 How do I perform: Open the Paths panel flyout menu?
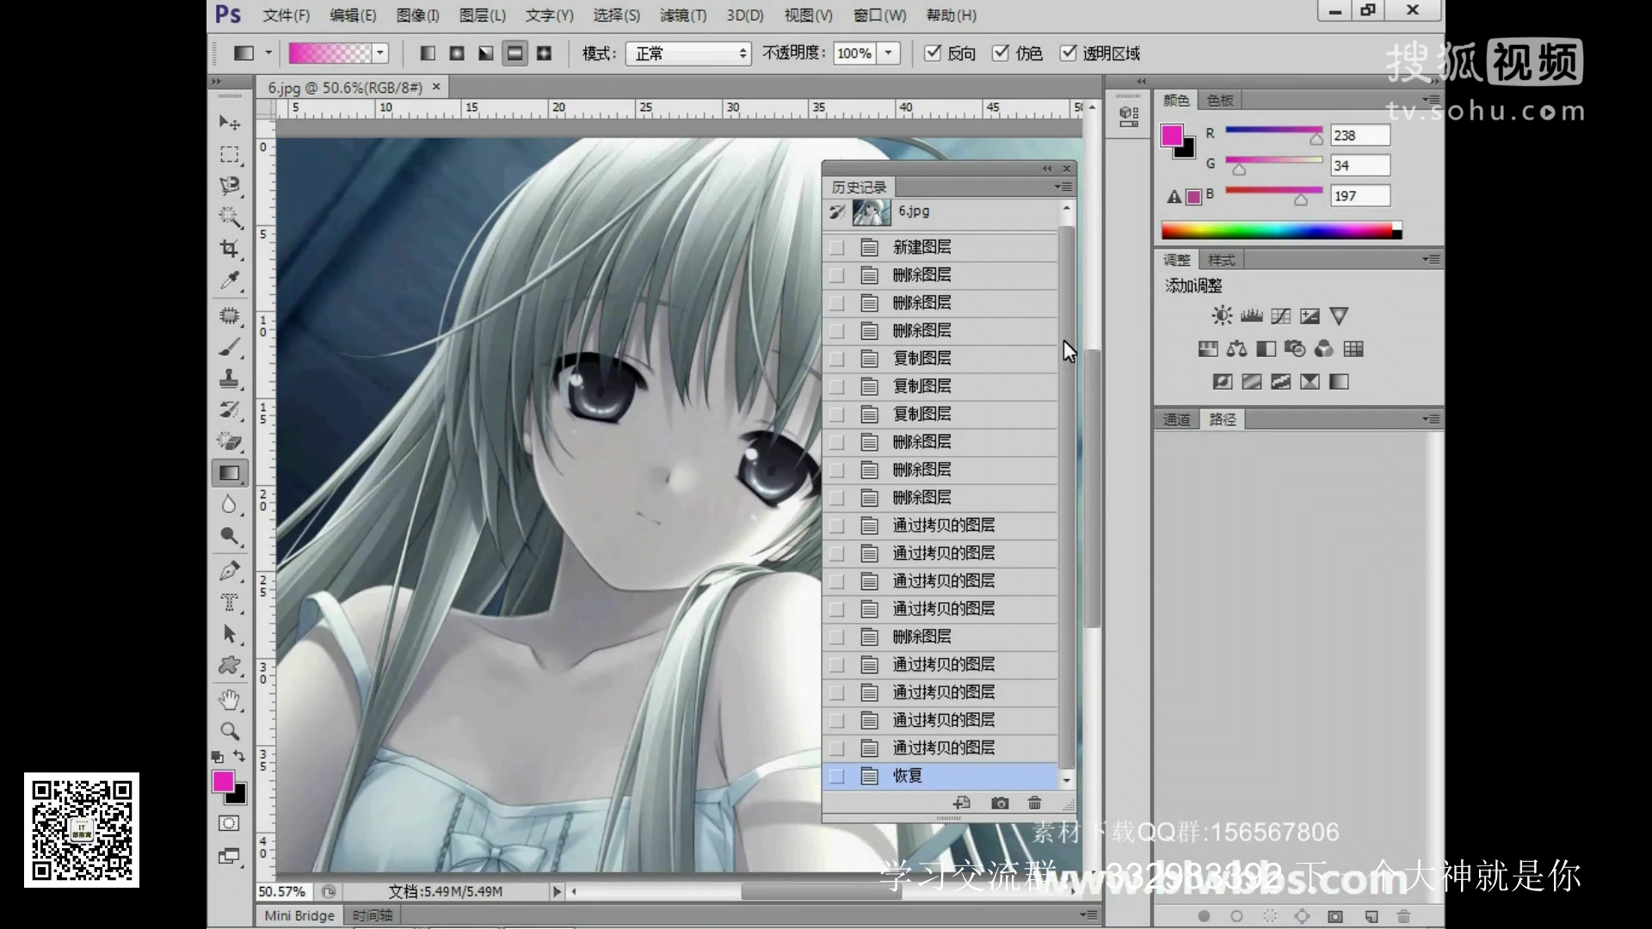click(1430, 419)
